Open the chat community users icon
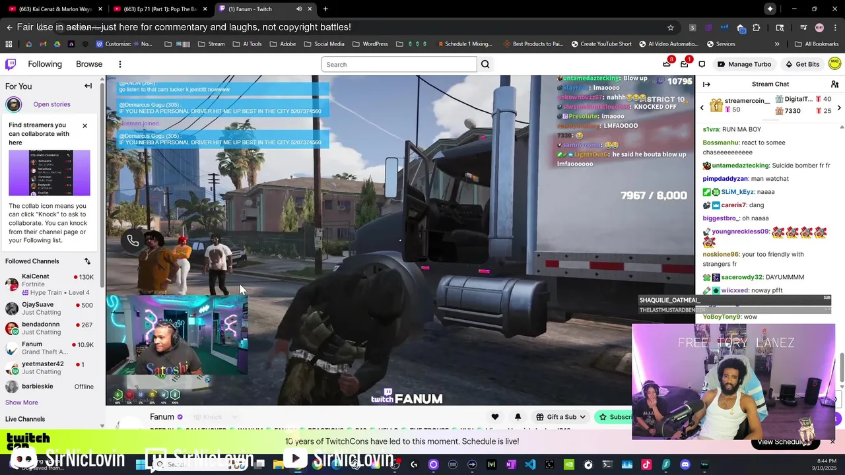This screenshot has height=475, width=845. click(x=834, y=84)
